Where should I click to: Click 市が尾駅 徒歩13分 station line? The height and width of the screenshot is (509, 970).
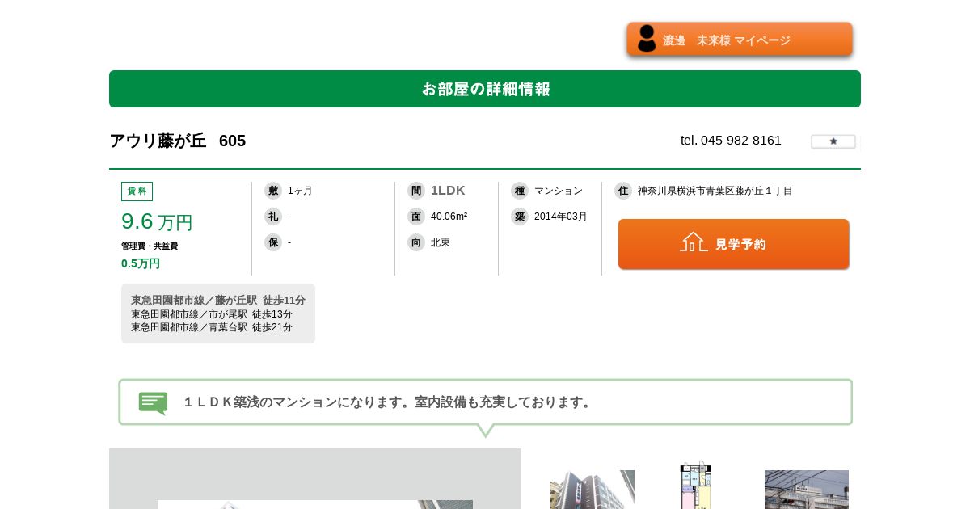pos(212,314)
